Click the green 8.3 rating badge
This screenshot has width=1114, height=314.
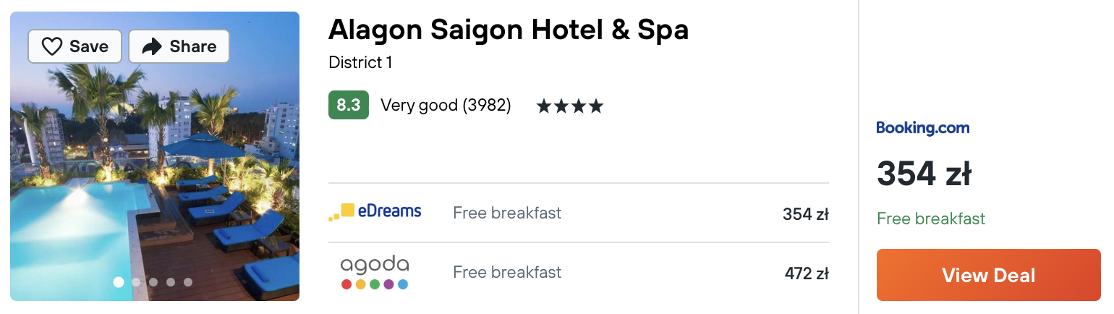pos(349,105)
